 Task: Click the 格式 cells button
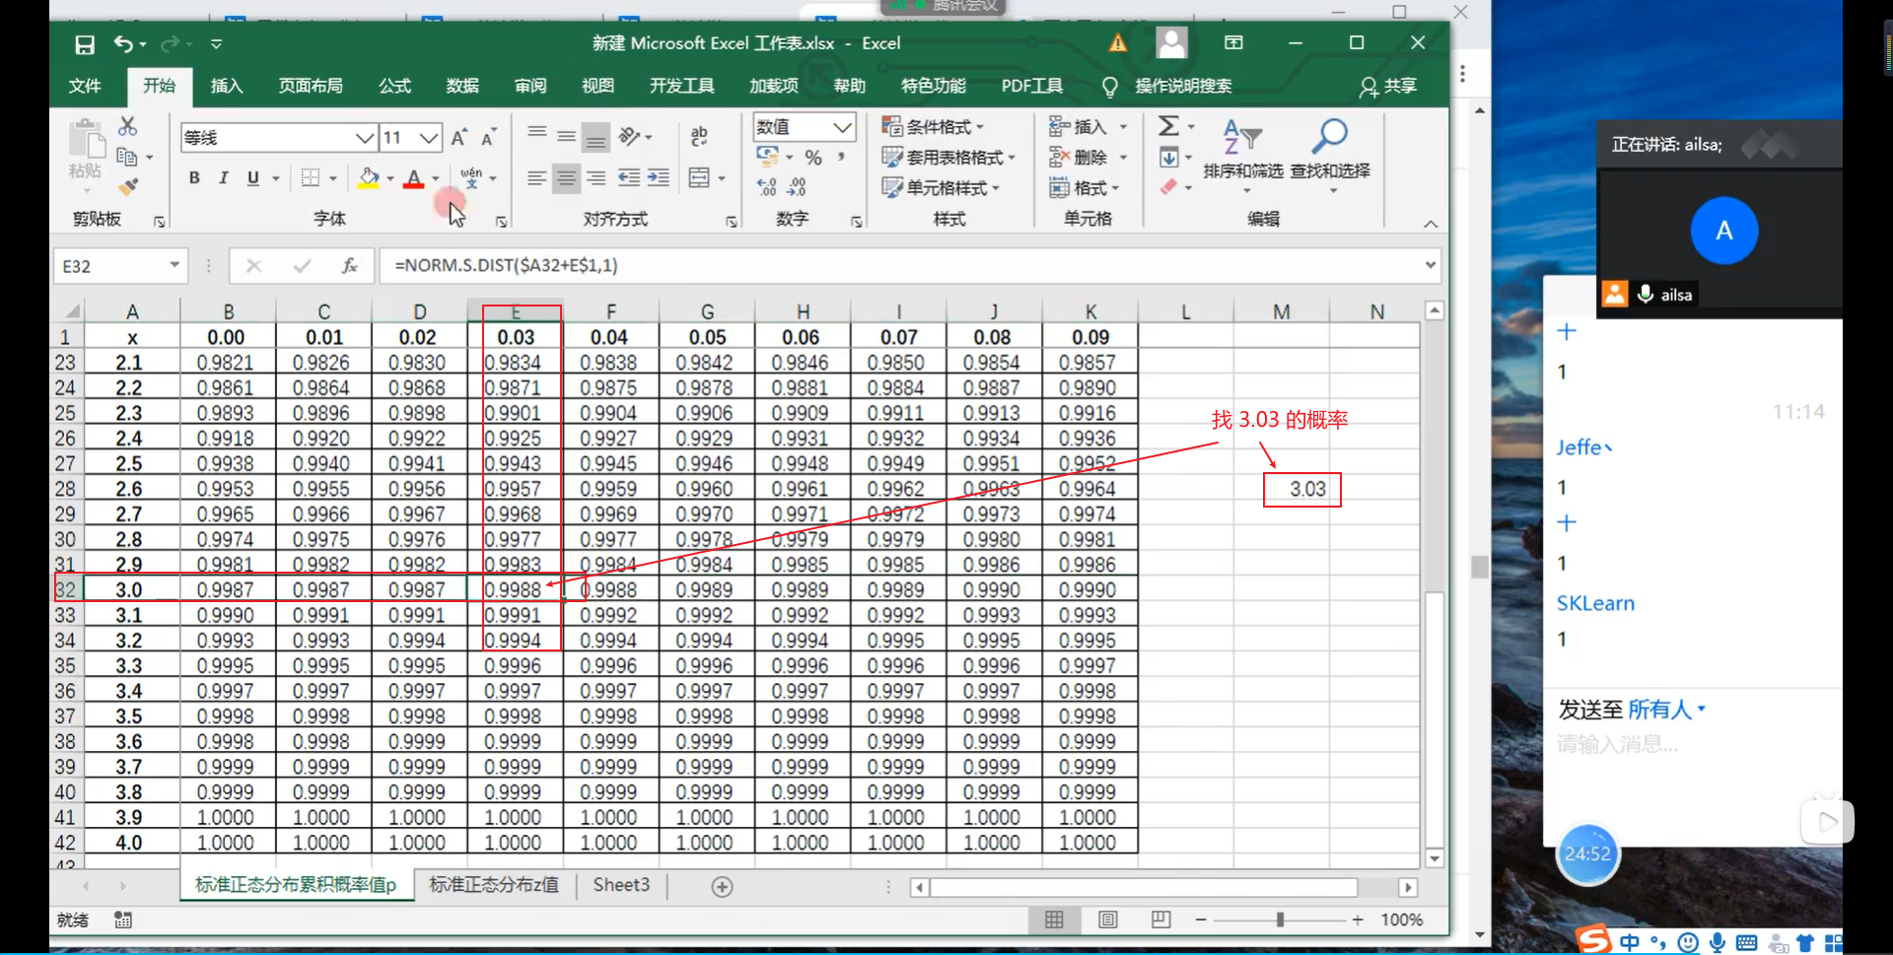[1085, 187]
